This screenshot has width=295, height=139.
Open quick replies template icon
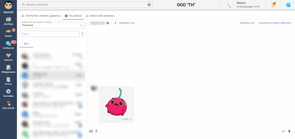(91, 131)
